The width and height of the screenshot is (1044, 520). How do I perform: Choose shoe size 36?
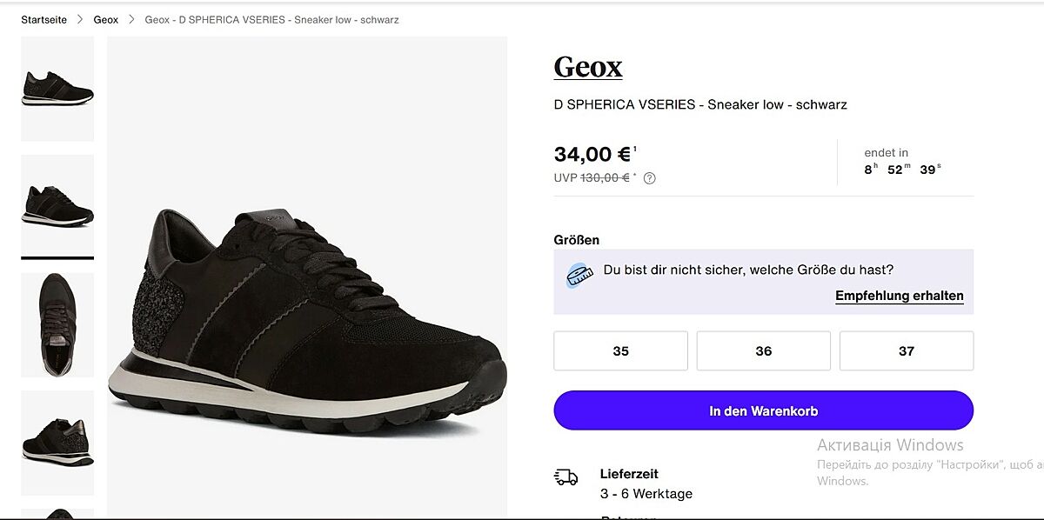click(763, 351)
